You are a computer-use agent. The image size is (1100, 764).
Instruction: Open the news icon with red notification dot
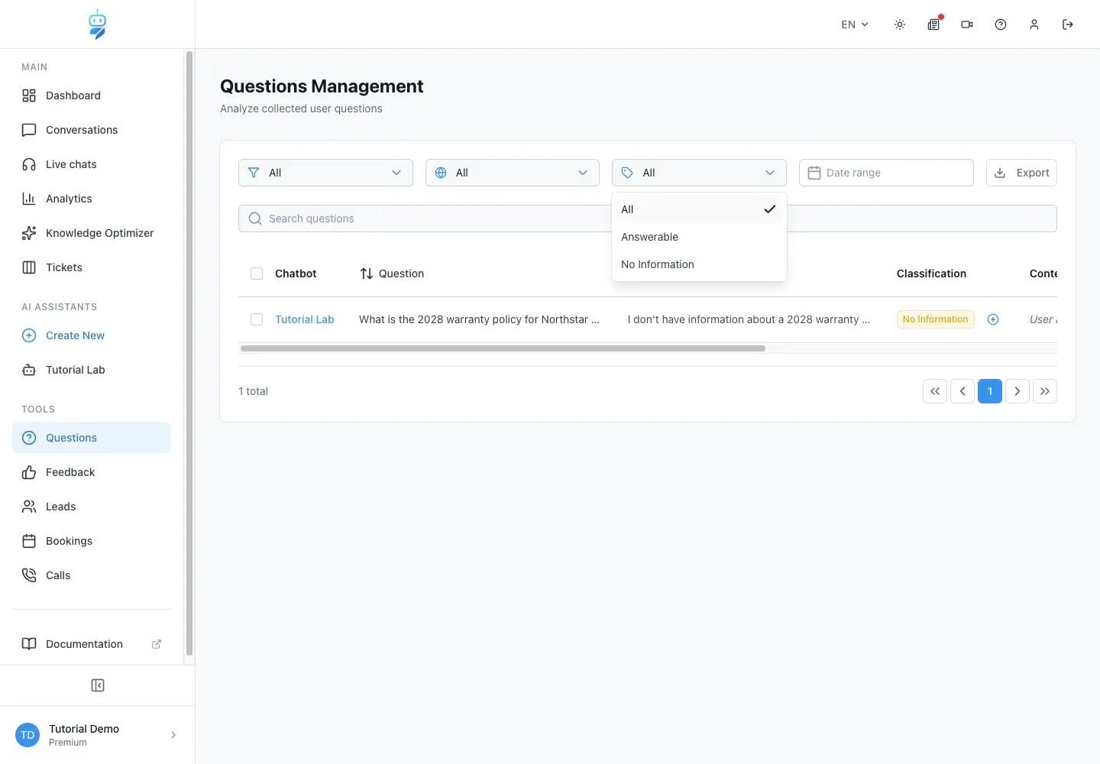pyautogui.click(x=933, y=24)
